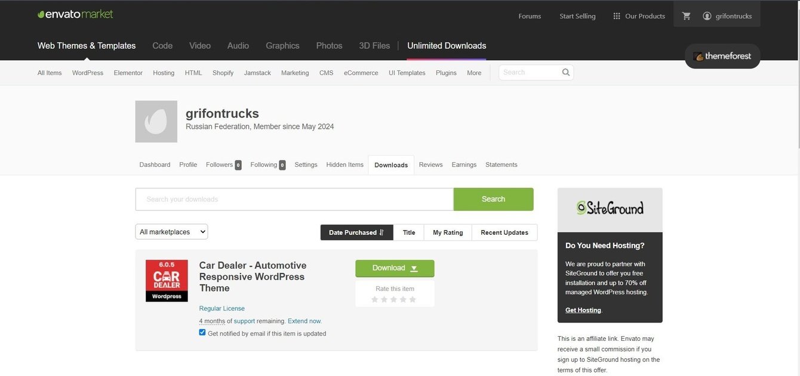Browse the eCommerce subcategory
Viewport: 800px width, 376px height.
pyautogui.click(x=361, y=73)
